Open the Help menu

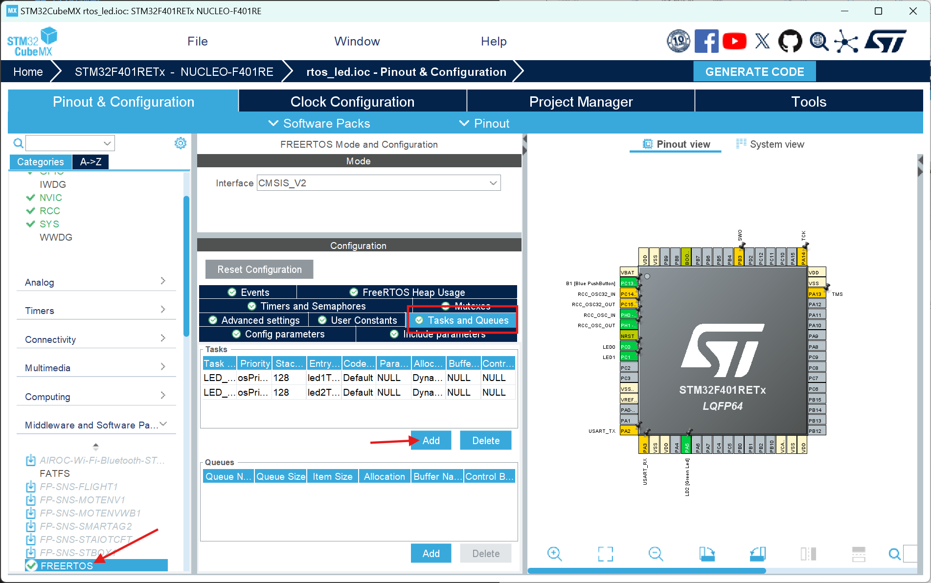point(494,42)
